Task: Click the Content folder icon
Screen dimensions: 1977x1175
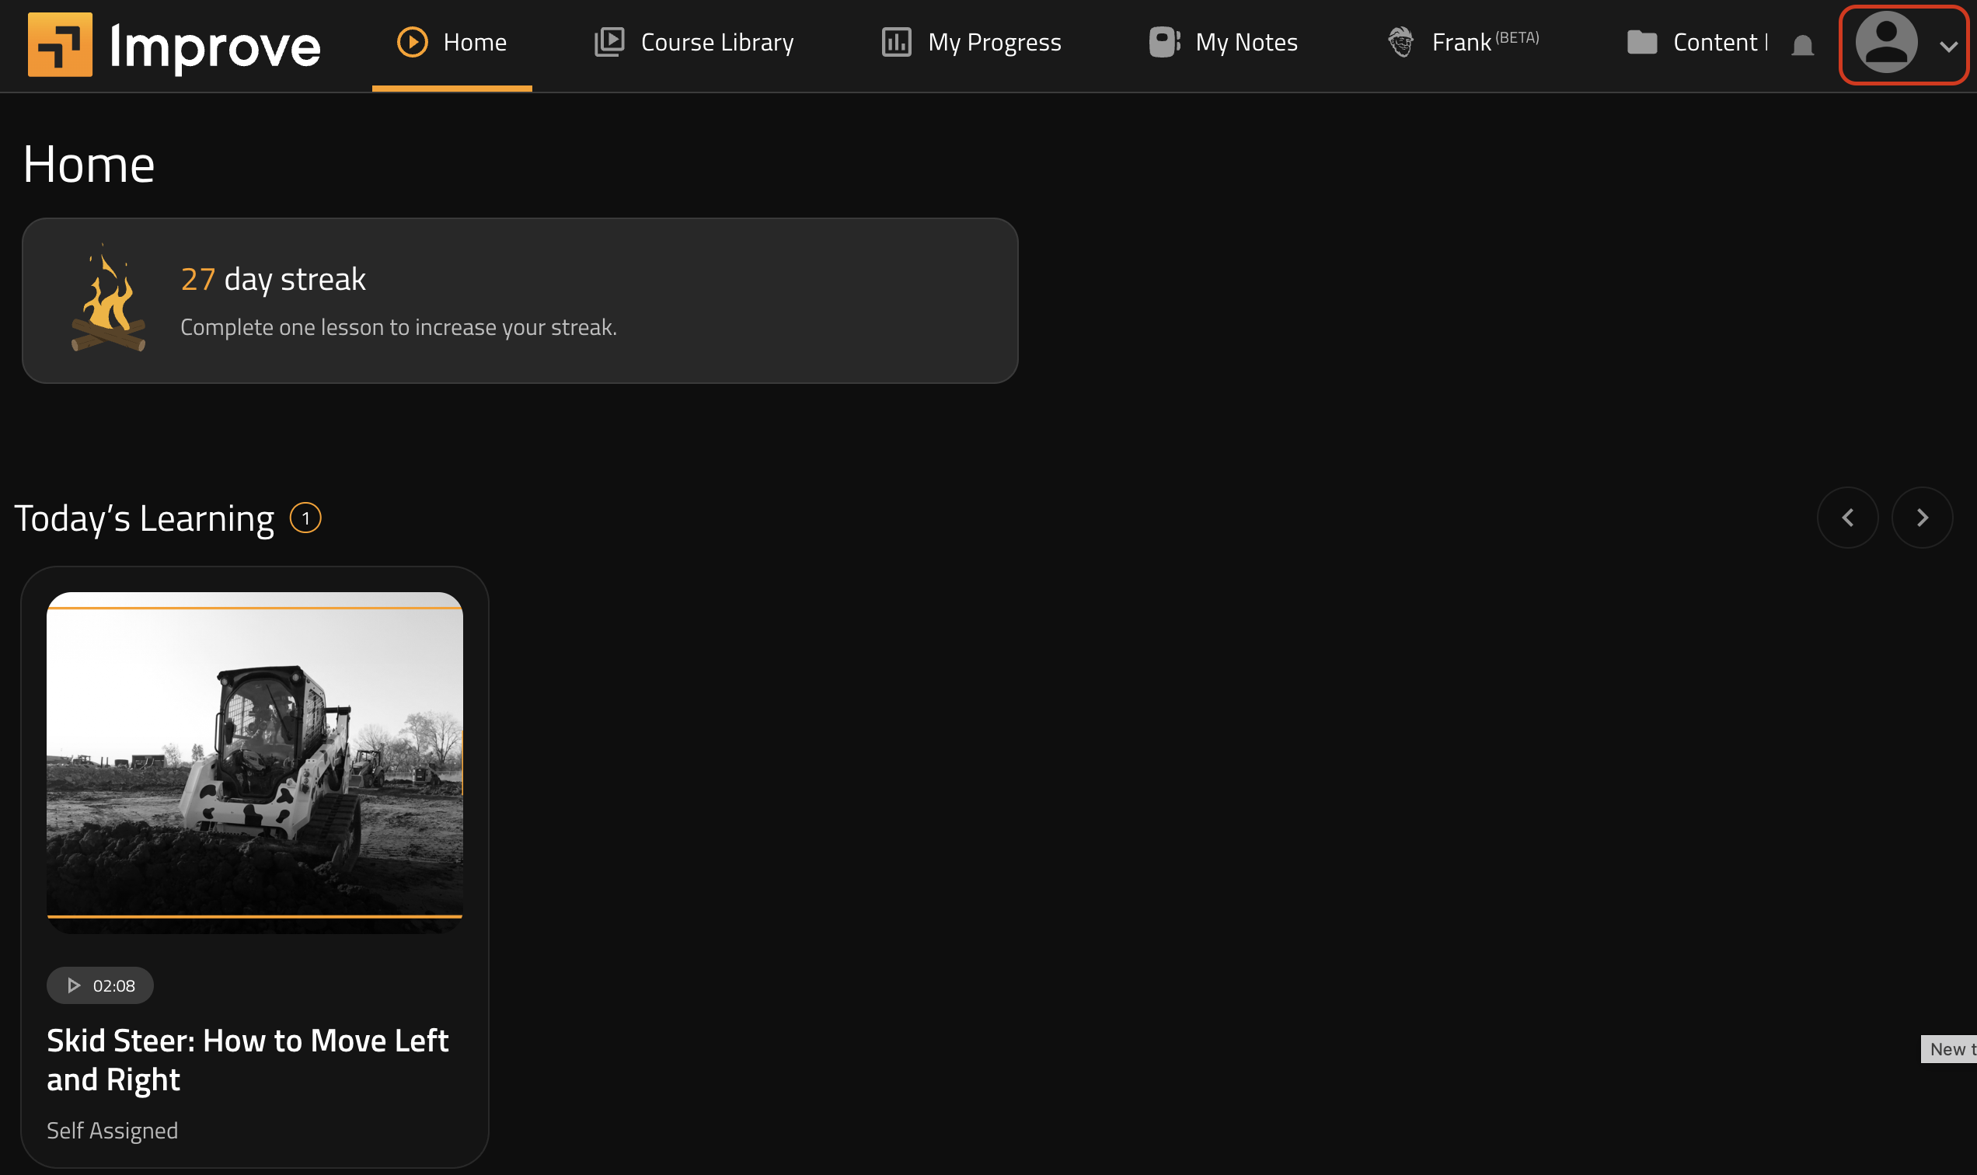Action: (x=1641, y=42)
